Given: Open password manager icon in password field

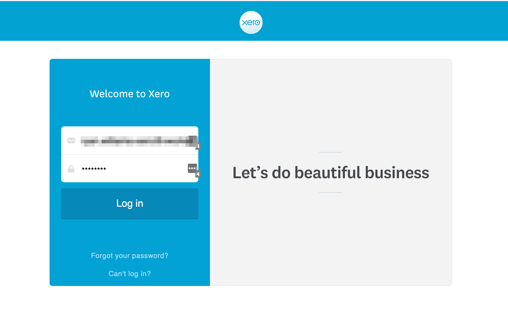Looking at the screenshot, I should 192,168.
